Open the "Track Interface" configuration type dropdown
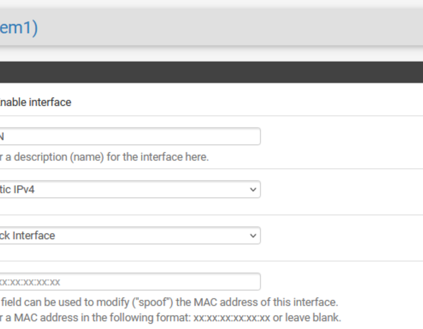This screenshot has height=329, width=423. coord(130,235)
